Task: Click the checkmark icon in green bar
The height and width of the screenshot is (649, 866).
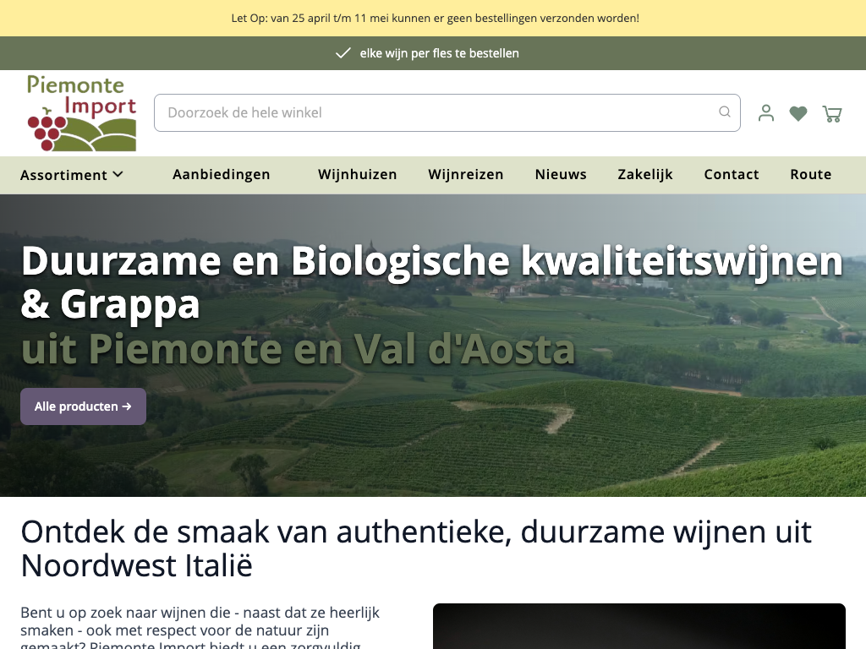Action: 343,53
